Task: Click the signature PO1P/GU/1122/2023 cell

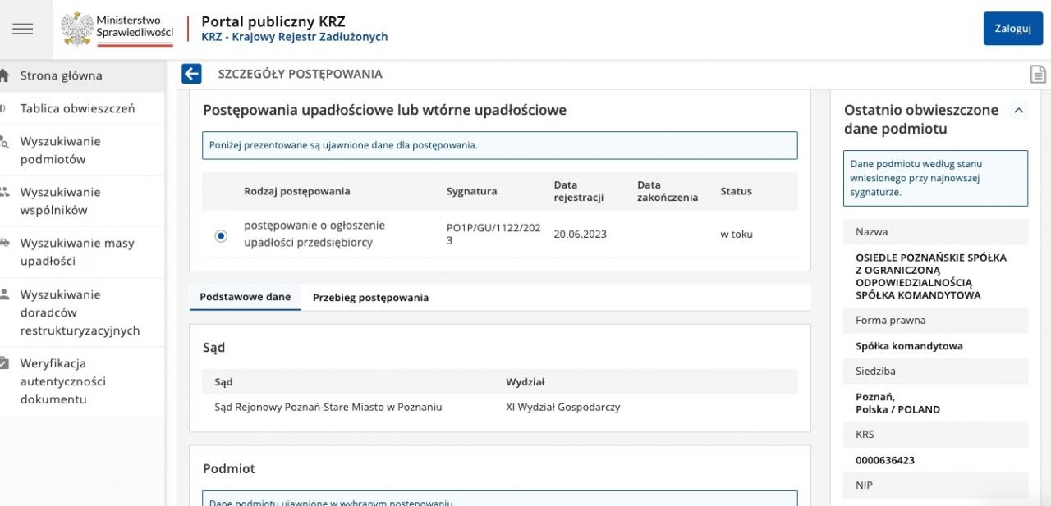Action: 493,234
